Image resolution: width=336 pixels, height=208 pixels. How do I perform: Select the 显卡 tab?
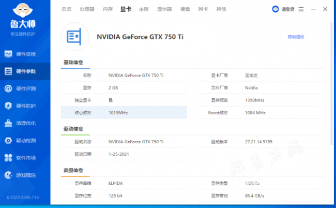coord(126,9)
